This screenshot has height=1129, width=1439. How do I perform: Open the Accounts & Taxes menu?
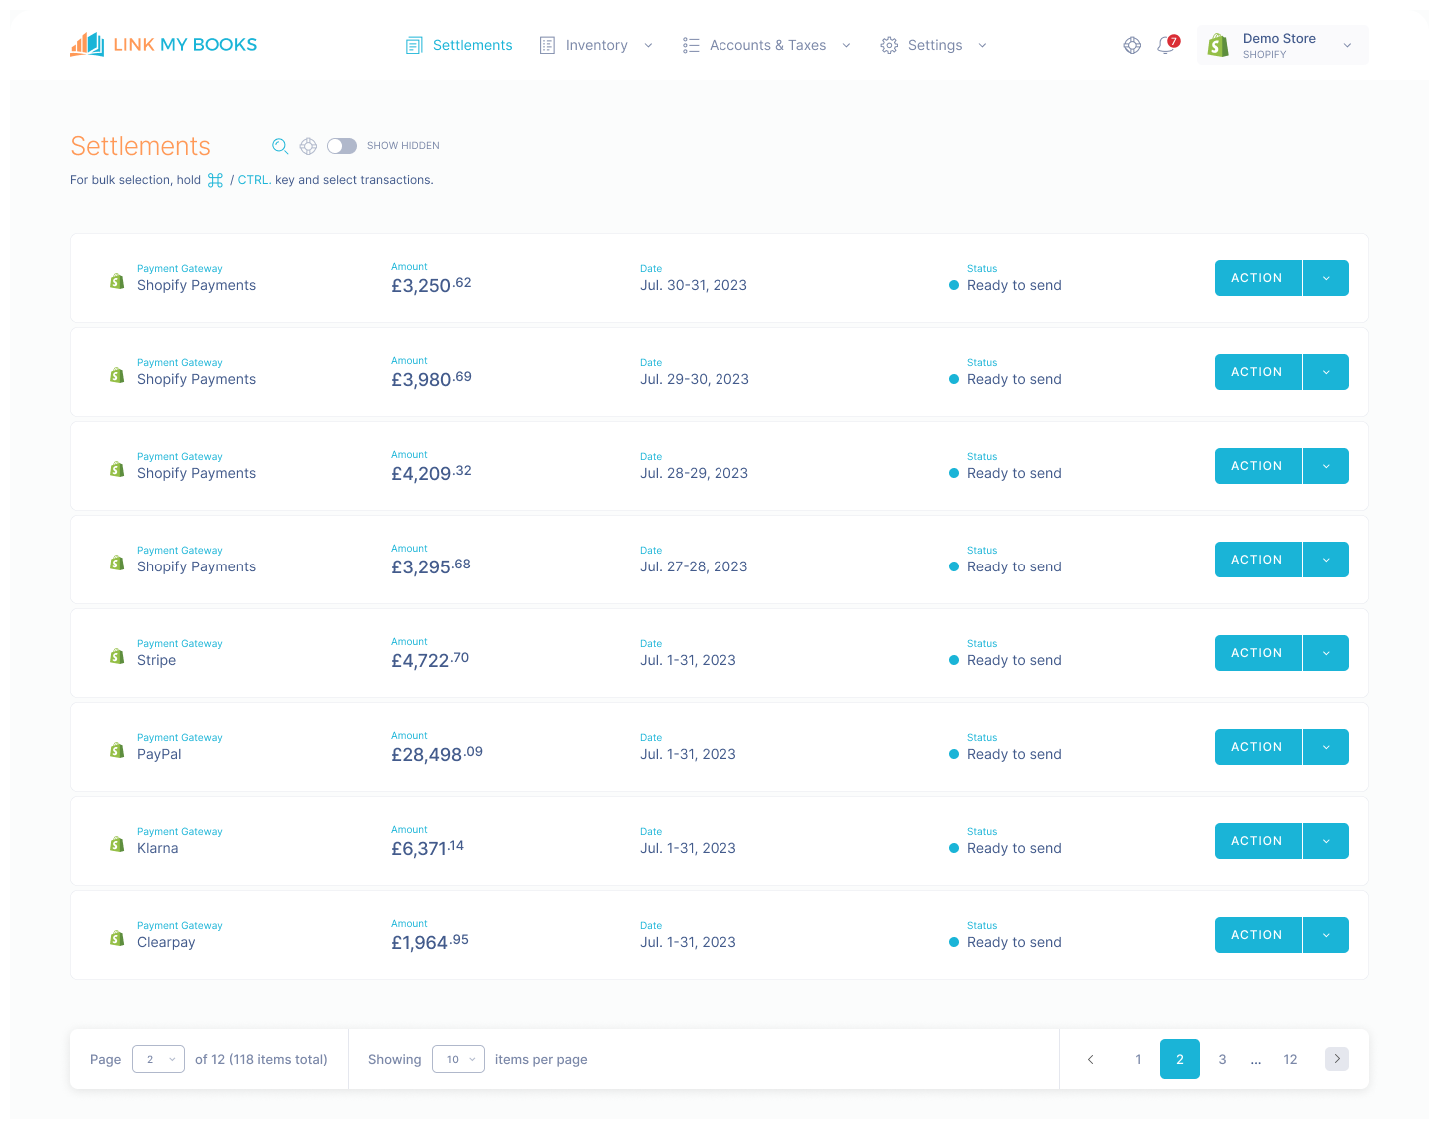[767, 45]
